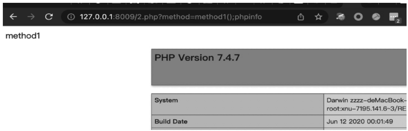Image resolution: width=408 pixels, height=131 pixels.
Task: Click the Darwin system value cell
Action: pos(365,104)
